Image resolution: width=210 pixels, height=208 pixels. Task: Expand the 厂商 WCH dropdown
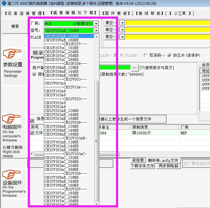pos(96,24)
